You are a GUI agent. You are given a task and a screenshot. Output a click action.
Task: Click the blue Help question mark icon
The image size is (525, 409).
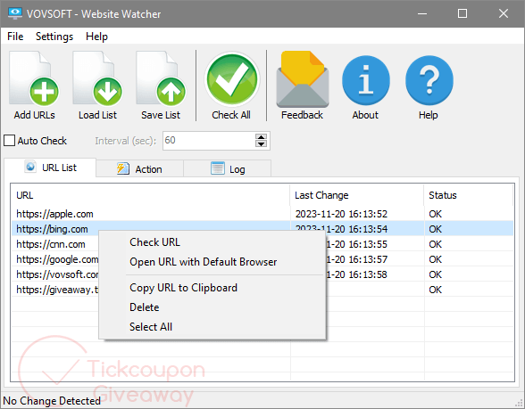(x=429, y=80)
